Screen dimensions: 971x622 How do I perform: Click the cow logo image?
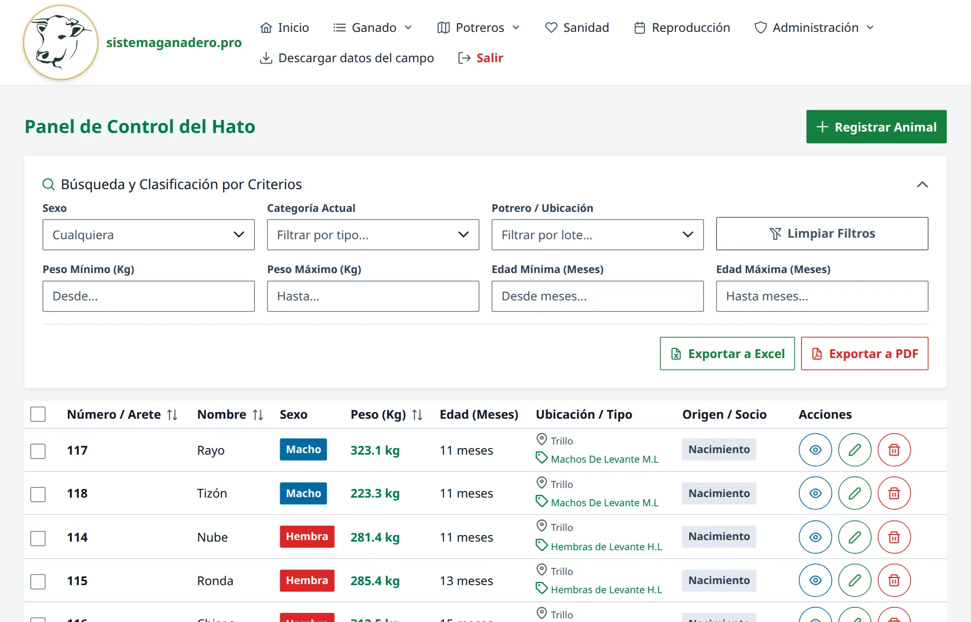(x=61, y=42)
